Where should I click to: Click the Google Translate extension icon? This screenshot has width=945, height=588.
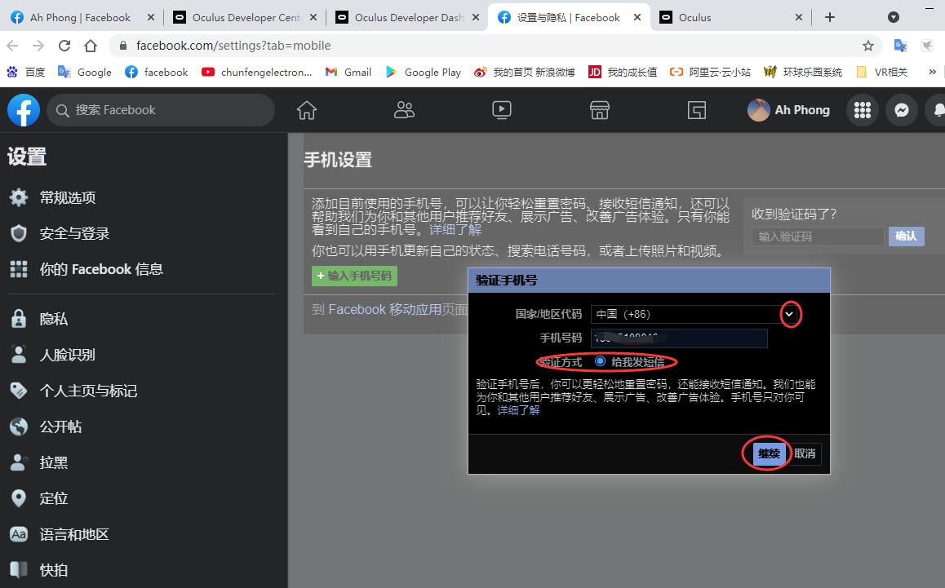coord(900,46)
